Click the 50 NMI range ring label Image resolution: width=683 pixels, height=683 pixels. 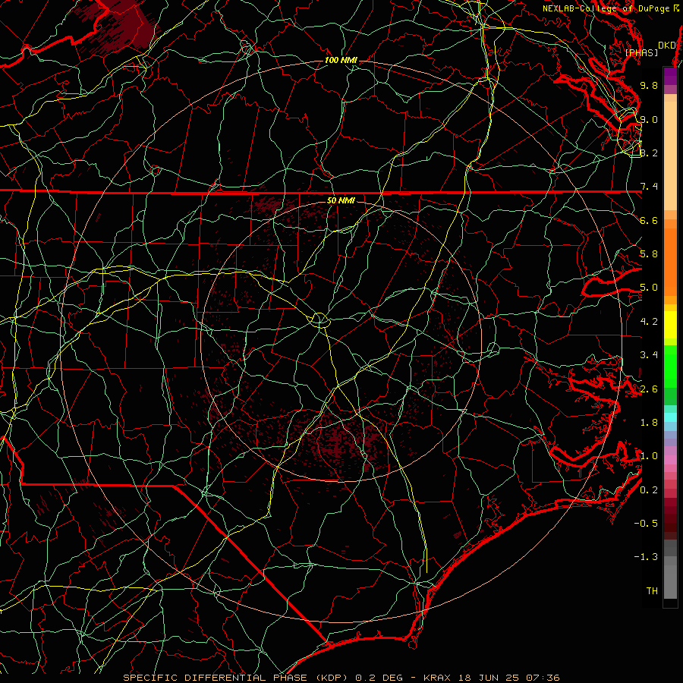341,200
